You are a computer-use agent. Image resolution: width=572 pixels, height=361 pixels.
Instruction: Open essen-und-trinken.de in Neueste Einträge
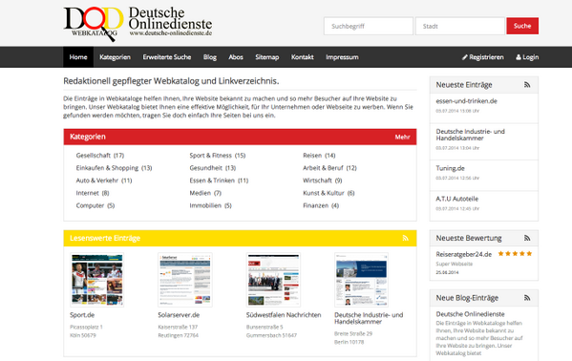click(x=466, y=101)
